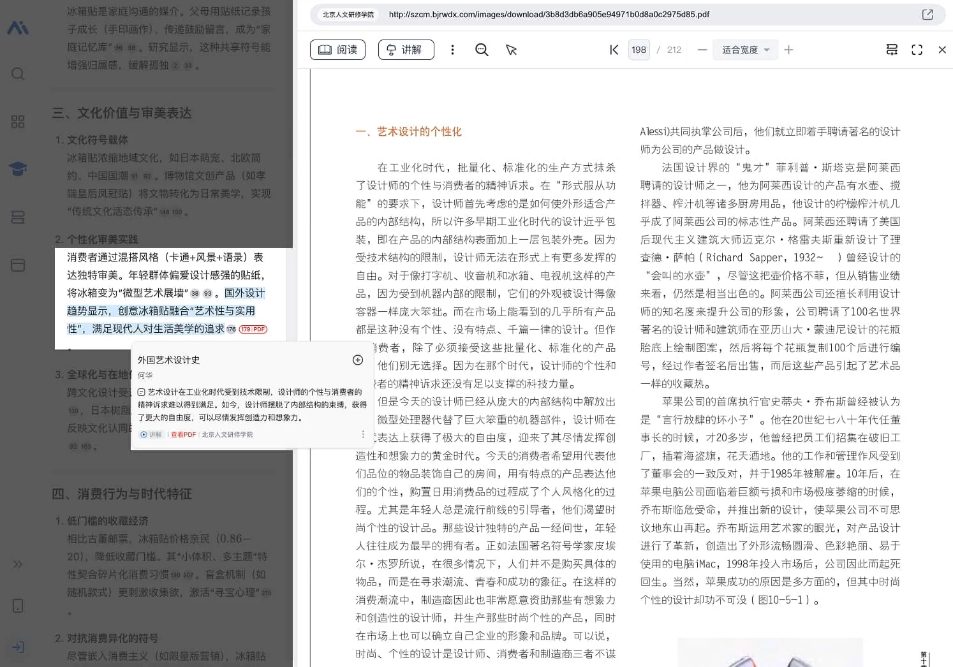This screenshot has height=667, width=953.
Task: Select the pointer tool in the toolbar
Action: coord(511,49)
